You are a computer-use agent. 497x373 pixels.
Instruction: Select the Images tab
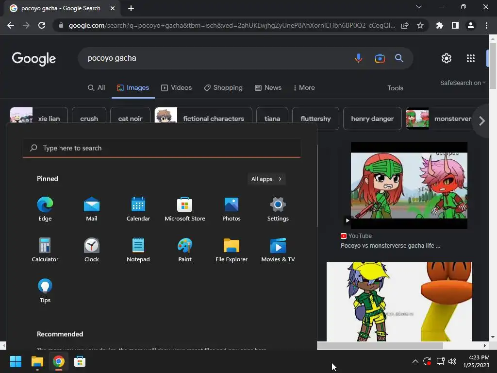(133, 88)
